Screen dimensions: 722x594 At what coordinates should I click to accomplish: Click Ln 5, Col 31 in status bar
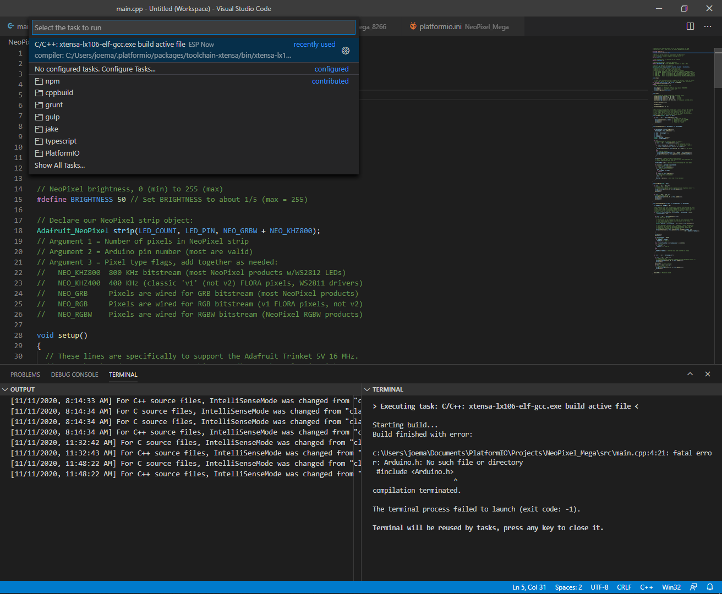(x=529, y=587)
